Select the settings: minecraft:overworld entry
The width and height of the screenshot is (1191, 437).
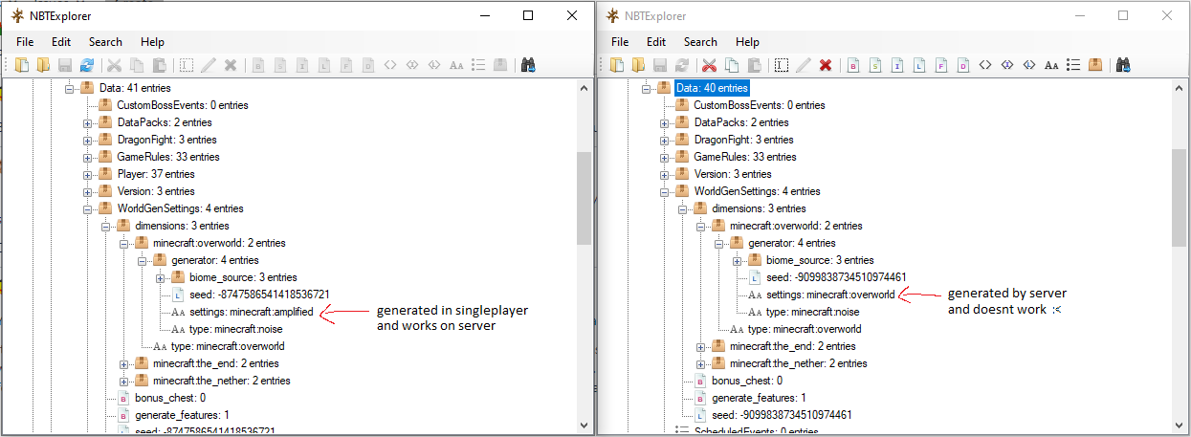point(830,295)
